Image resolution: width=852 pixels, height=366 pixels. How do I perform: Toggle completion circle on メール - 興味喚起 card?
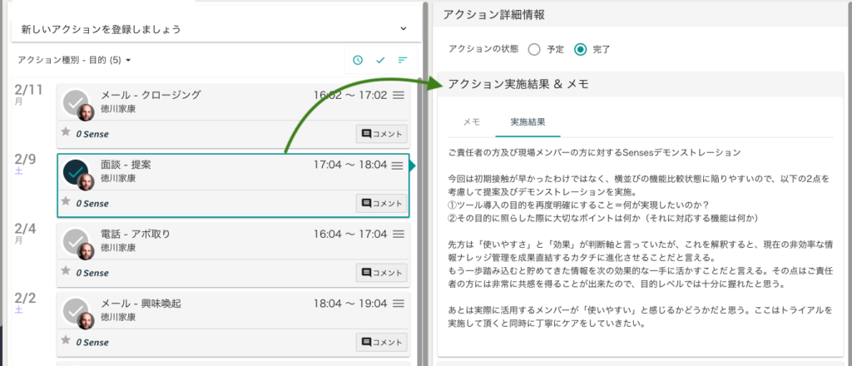(76, 310)
